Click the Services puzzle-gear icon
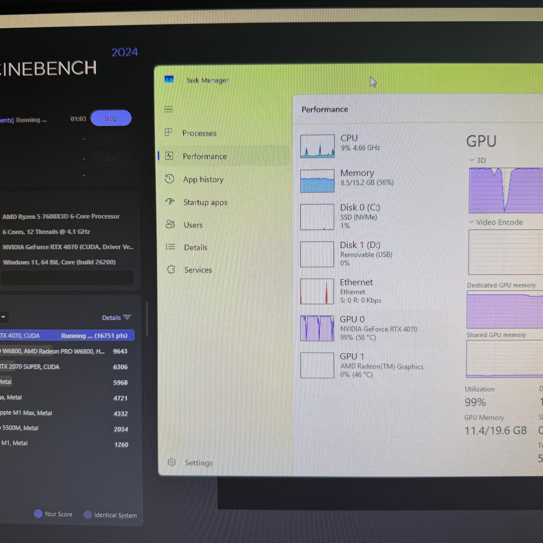The height and width of the screenshot is (543, 543). (x=171, y=269)
